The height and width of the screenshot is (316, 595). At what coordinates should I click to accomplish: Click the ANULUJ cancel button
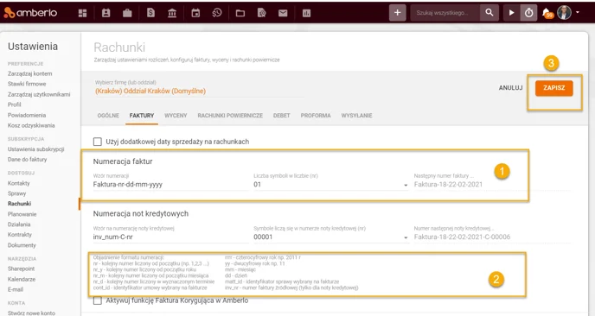coord(510,88)
